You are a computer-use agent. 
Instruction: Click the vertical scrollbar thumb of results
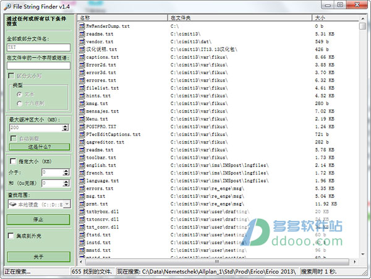pyautogui.click(x=362, y=26)
